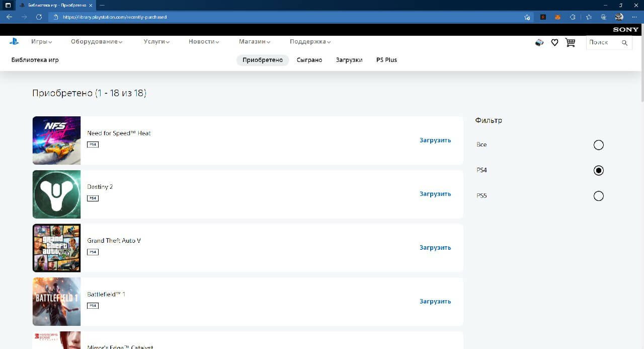Open a new tab with plus icon
Screen dimensions: 644x349
pyautogui.click(x=102, y=5)
